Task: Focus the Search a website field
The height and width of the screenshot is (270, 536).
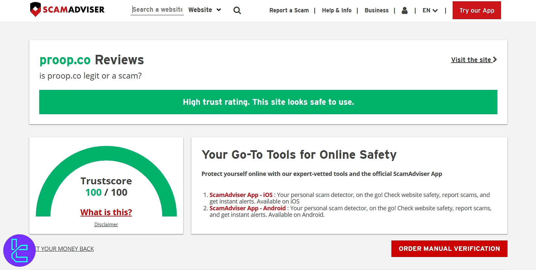Action: [x=157, y=10]
